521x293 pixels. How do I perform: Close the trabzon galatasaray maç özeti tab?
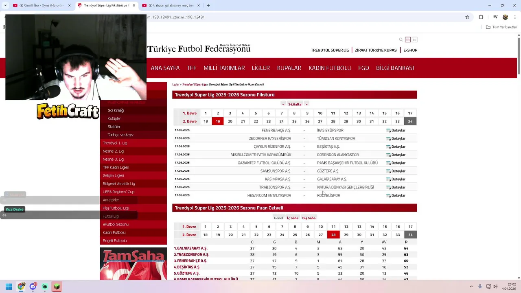pos(198,5)
